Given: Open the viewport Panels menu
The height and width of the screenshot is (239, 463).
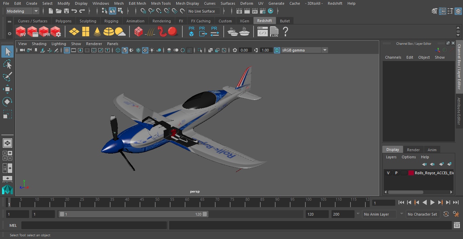Looking at the screenshot, I should [113, 44].
